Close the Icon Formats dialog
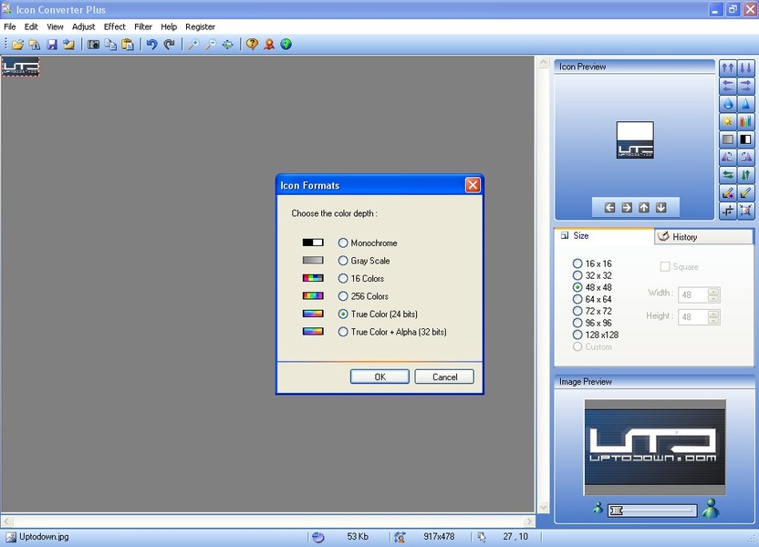The height and width of the screenshot is (547, 759). coord(472,185)
